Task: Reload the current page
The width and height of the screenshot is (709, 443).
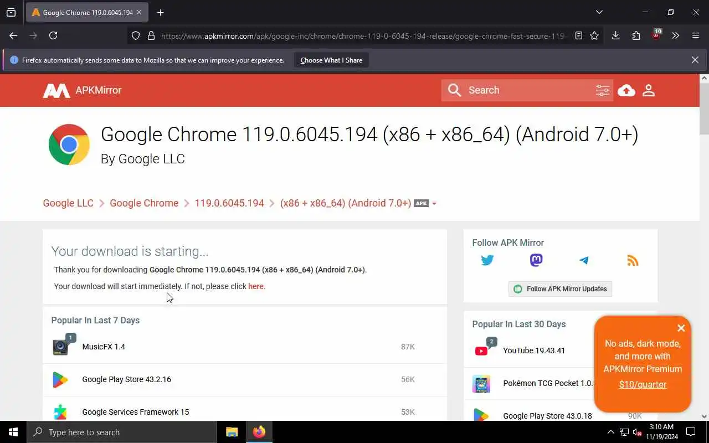Action: tap(53, 35)
